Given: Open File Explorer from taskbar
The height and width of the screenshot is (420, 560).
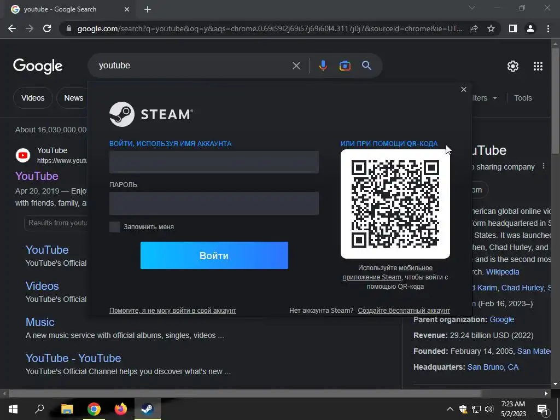Looking at the screenshot, I should click(x=67, y=409).
